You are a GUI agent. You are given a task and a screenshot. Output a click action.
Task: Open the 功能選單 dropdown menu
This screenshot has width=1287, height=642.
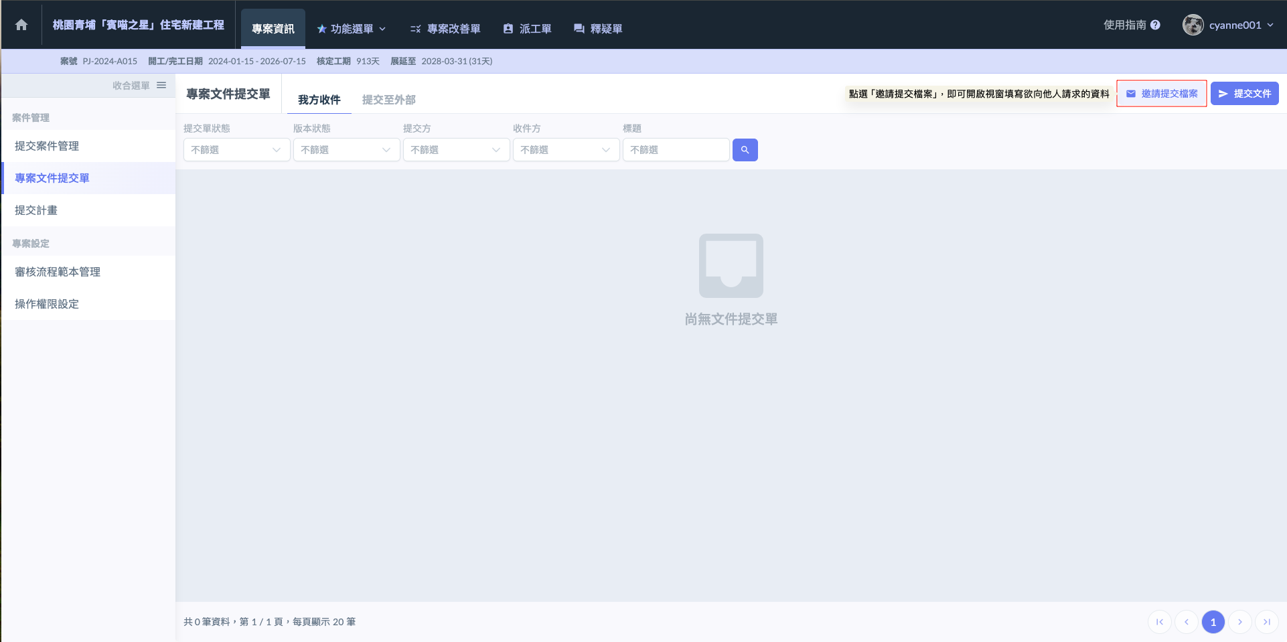[352, 29]
